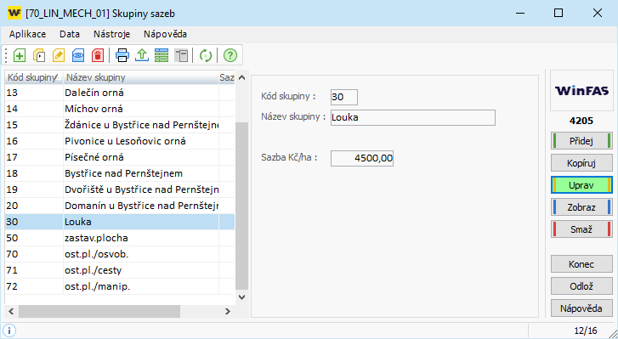Select the row ost.pl./osvob.

pyautogui.click(x=120, y=254)
